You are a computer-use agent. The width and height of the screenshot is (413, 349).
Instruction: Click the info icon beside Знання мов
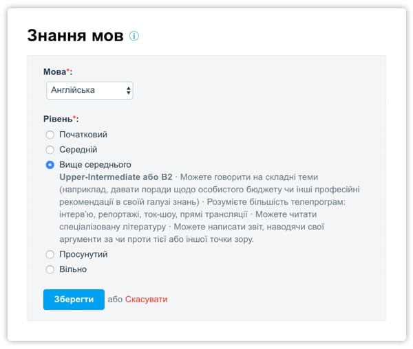[x=134, y=36]
